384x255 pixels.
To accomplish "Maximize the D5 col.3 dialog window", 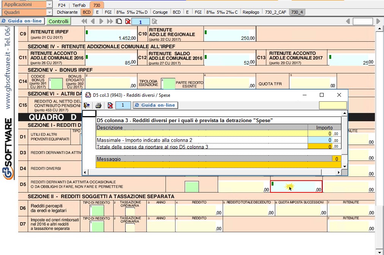I will (322, 95).
